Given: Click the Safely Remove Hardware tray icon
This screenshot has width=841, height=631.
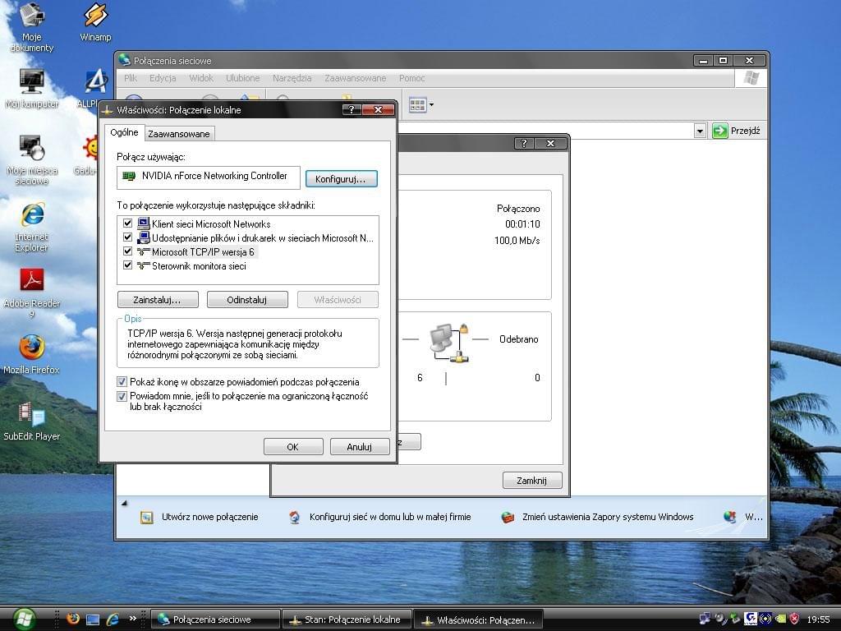Looking at the screenshot, I should pyautogui.click(x=735, y=619).
